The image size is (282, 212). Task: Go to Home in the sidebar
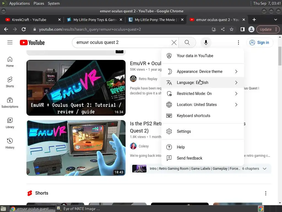tap(10, 62)
